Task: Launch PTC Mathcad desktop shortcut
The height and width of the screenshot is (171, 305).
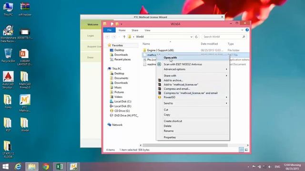Action: click(25, 103)
